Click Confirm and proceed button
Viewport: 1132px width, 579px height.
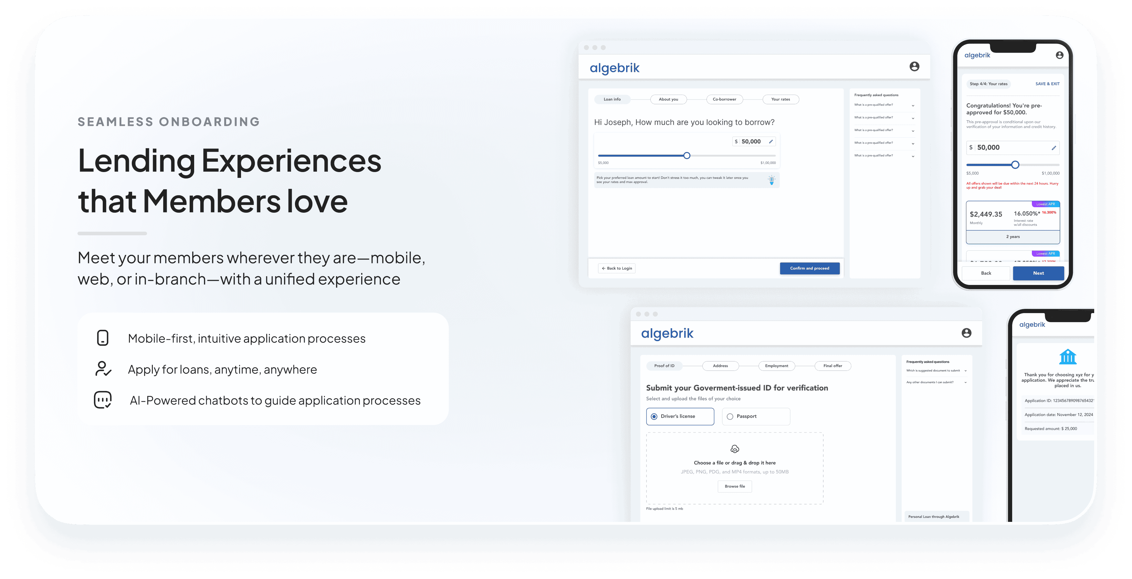pos(810,268)
